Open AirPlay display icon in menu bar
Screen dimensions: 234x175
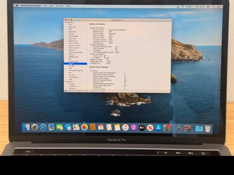point(178,7)
